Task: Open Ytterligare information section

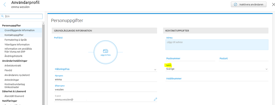Action: click(x=17, y=45)
